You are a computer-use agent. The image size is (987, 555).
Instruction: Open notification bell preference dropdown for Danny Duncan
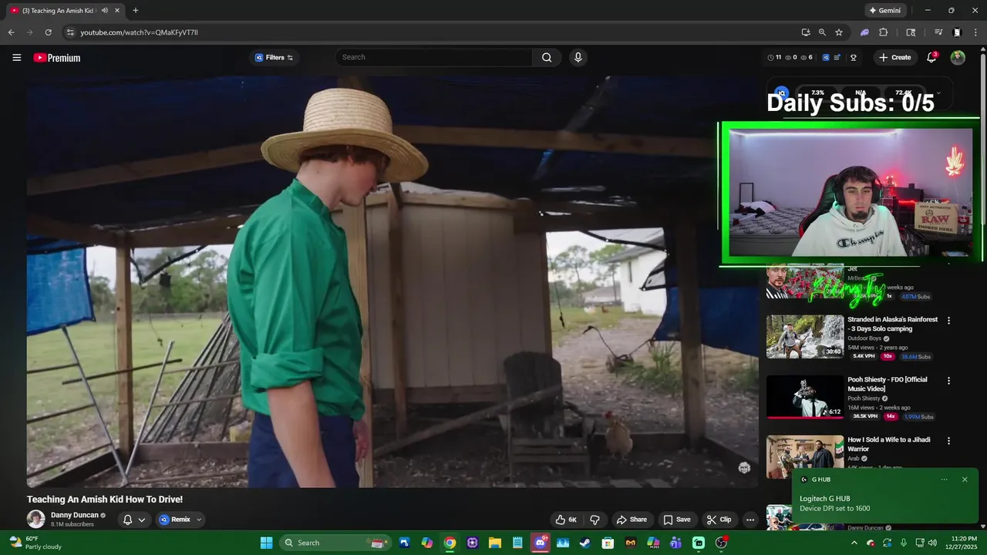[x=134, y=520]
